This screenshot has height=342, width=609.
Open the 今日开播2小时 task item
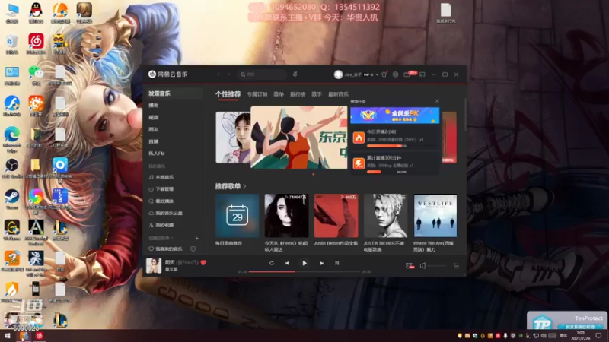pyautogui.click(x=394, y=138)
